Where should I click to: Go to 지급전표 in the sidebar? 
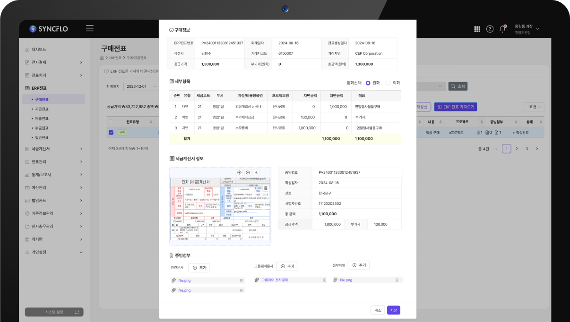(42, 109)
